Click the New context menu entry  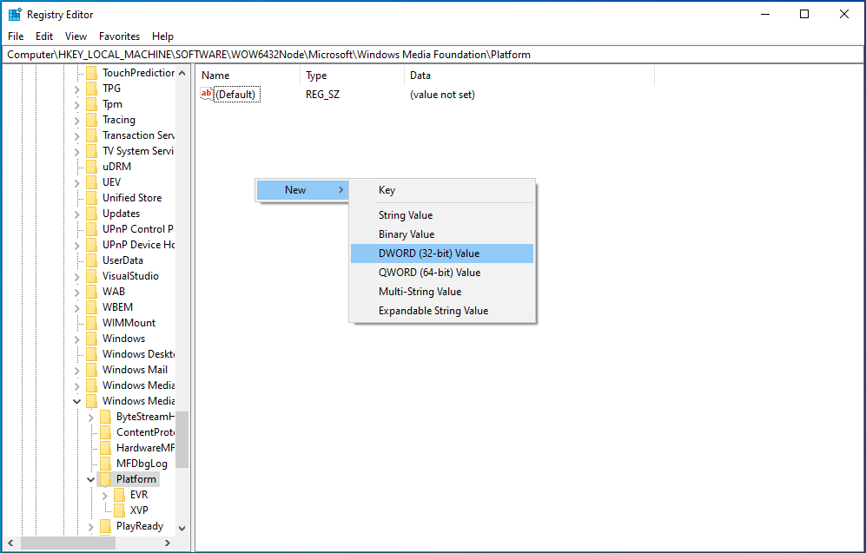(302, 190)
